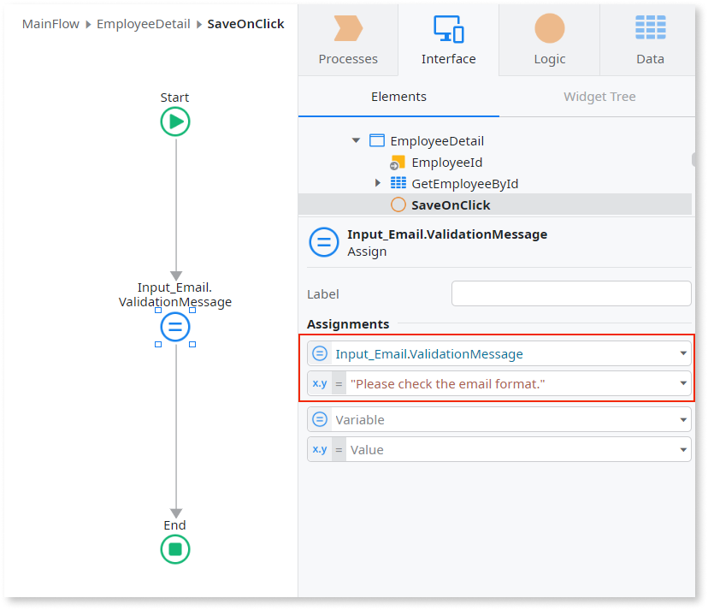708x610 pixels.
Task: Select the Start node on the flow
Action: (174, 121)
